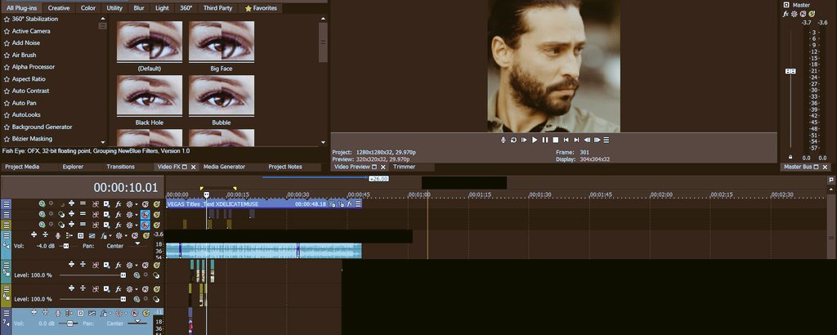Open track 2 Track Motion icon
837x335 pixels.
coord(106,214)
